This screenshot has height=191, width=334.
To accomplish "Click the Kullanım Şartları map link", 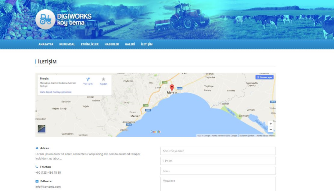I will [247, 136].
